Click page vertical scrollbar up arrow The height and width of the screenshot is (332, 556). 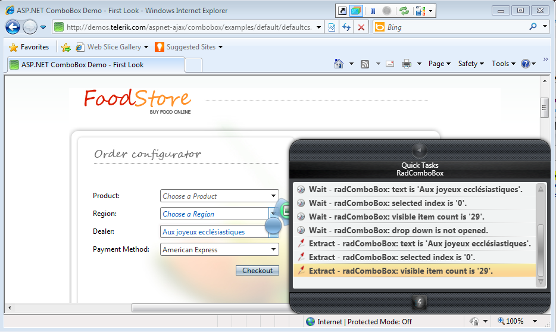point(545,81)
